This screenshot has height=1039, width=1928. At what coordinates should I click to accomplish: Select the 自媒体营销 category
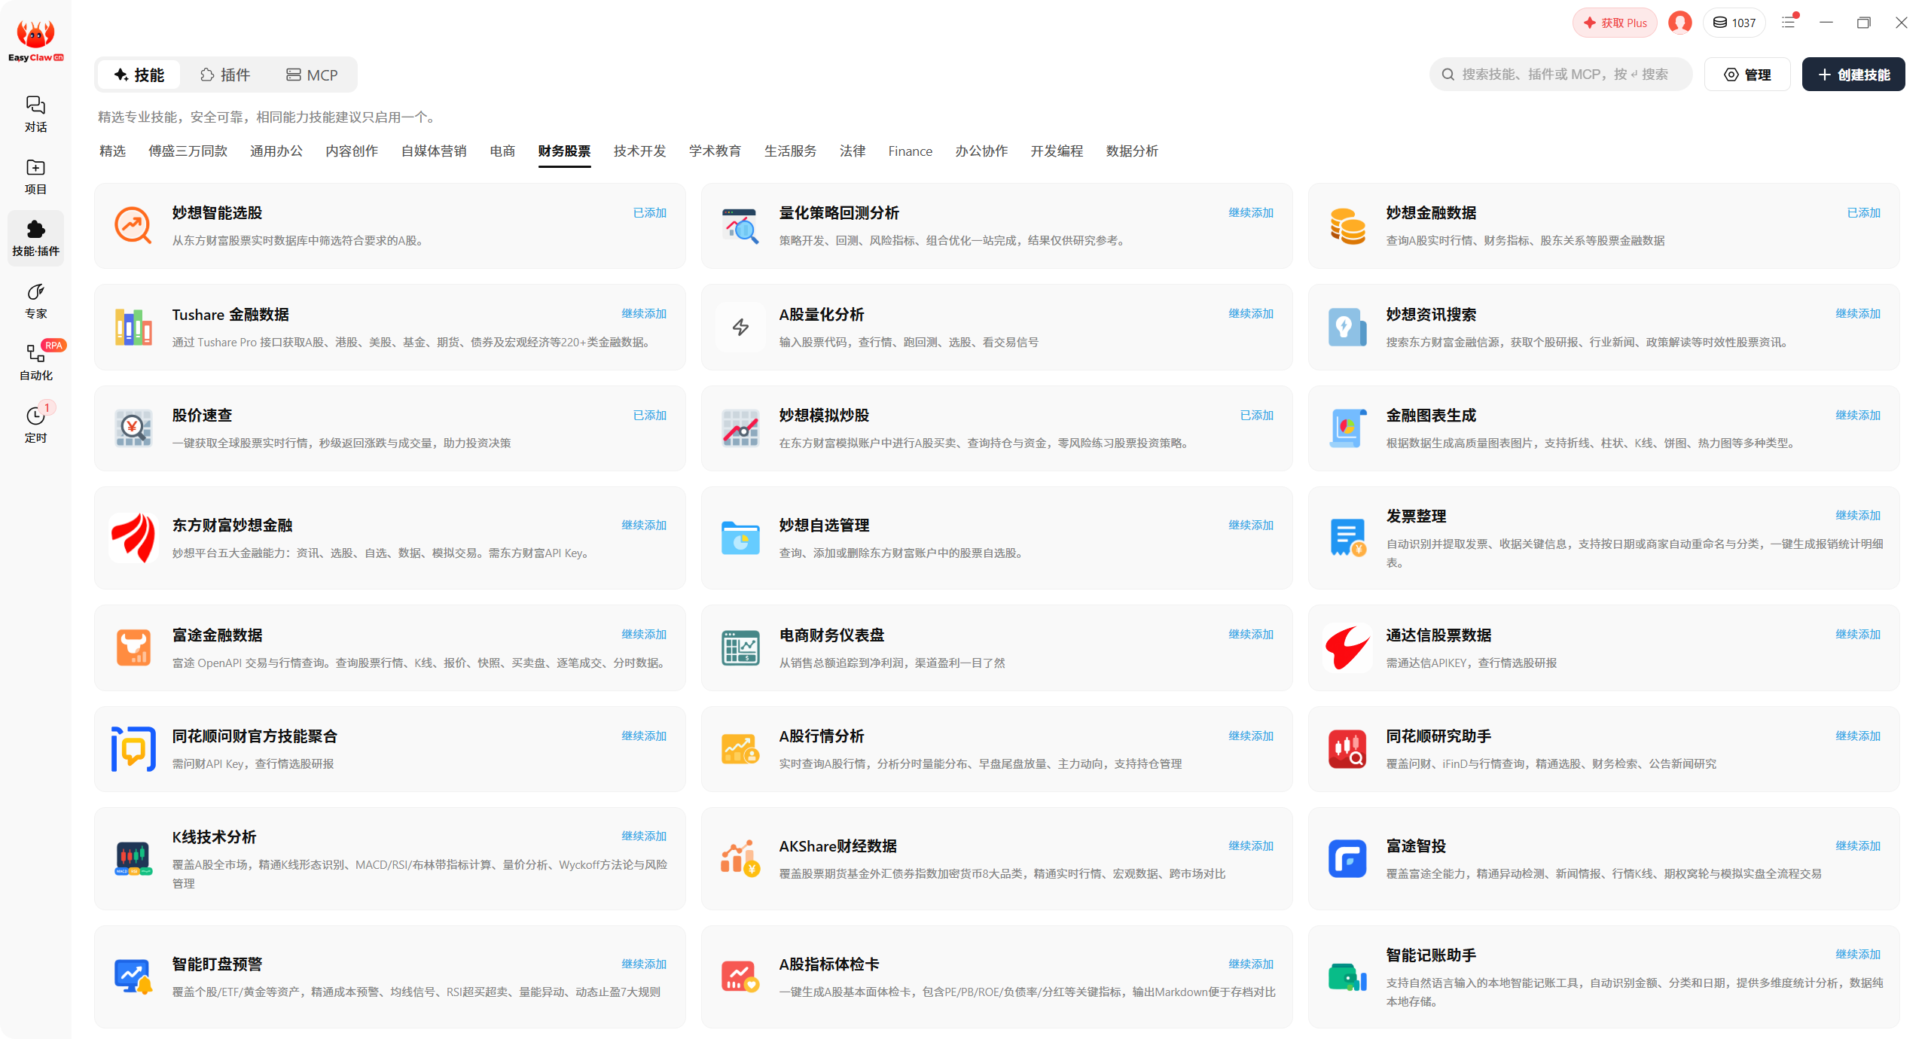point(434,151)
